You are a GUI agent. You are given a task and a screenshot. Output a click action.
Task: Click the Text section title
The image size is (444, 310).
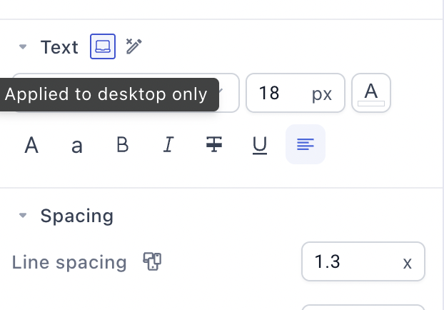tap(59, 46)
